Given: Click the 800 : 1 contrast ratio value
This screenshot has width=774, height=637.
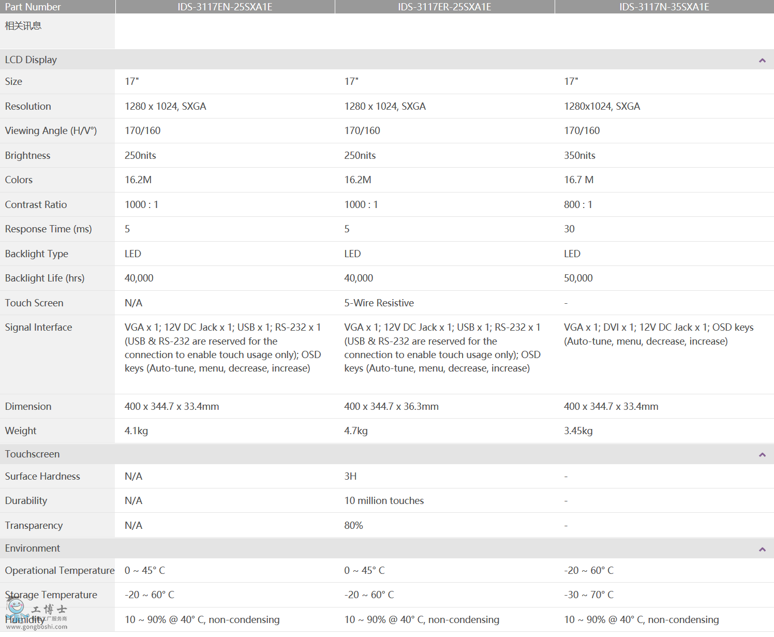Looking at the screenshot, I should 578,204.
